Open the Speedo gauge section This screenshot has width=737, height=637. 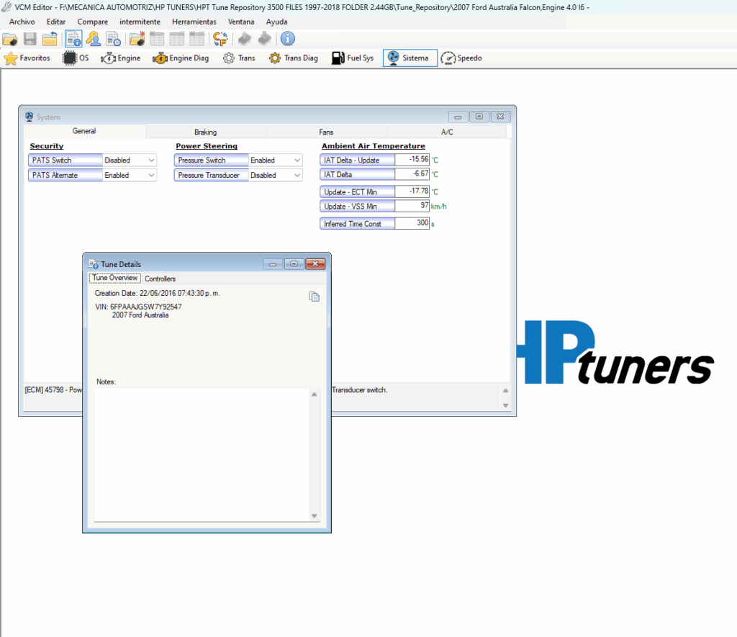461,58
